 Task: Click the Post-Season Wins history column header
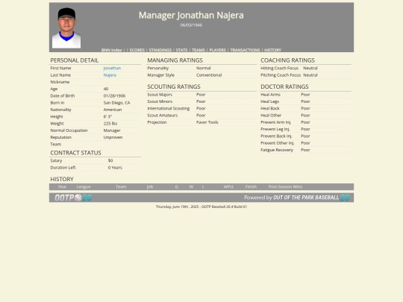285,186
